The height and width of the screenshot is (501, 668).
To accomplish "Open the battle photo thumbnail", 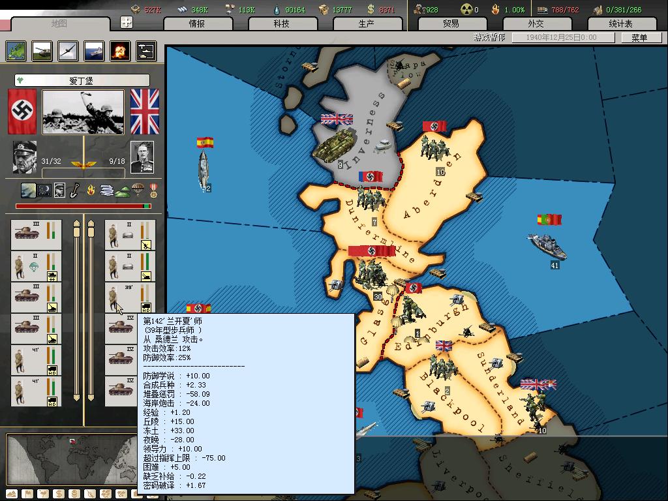I will pyautogui.click(x=83, y=112).
